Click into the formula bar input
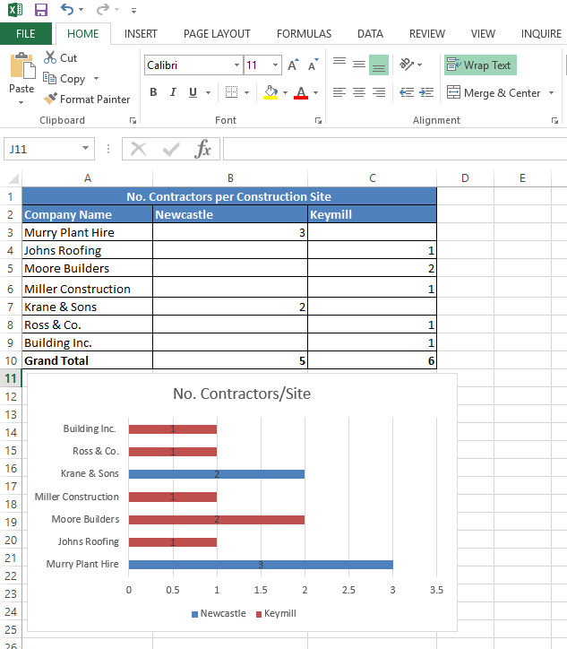This screenshot has height=649, width=567. pos(395,149)
